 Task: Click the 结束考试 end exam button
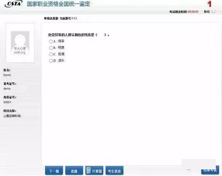point(210,170)
